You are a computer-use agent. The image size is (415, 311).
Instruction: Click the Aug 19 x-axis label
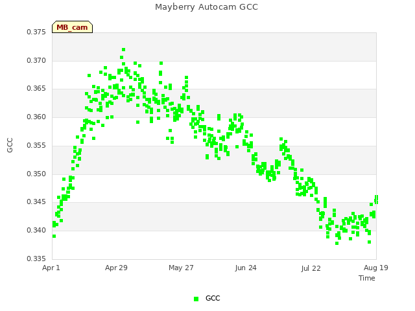[x=376, y=268]
